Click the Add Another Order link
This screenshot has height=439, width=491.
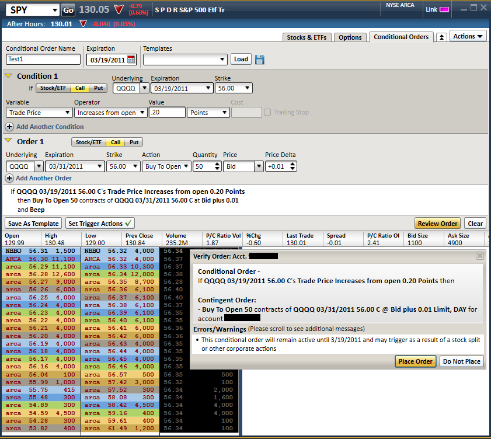click(x=44, y=178)
